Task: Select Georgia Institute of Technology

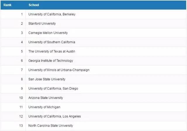Action: (x=51, y=61)
